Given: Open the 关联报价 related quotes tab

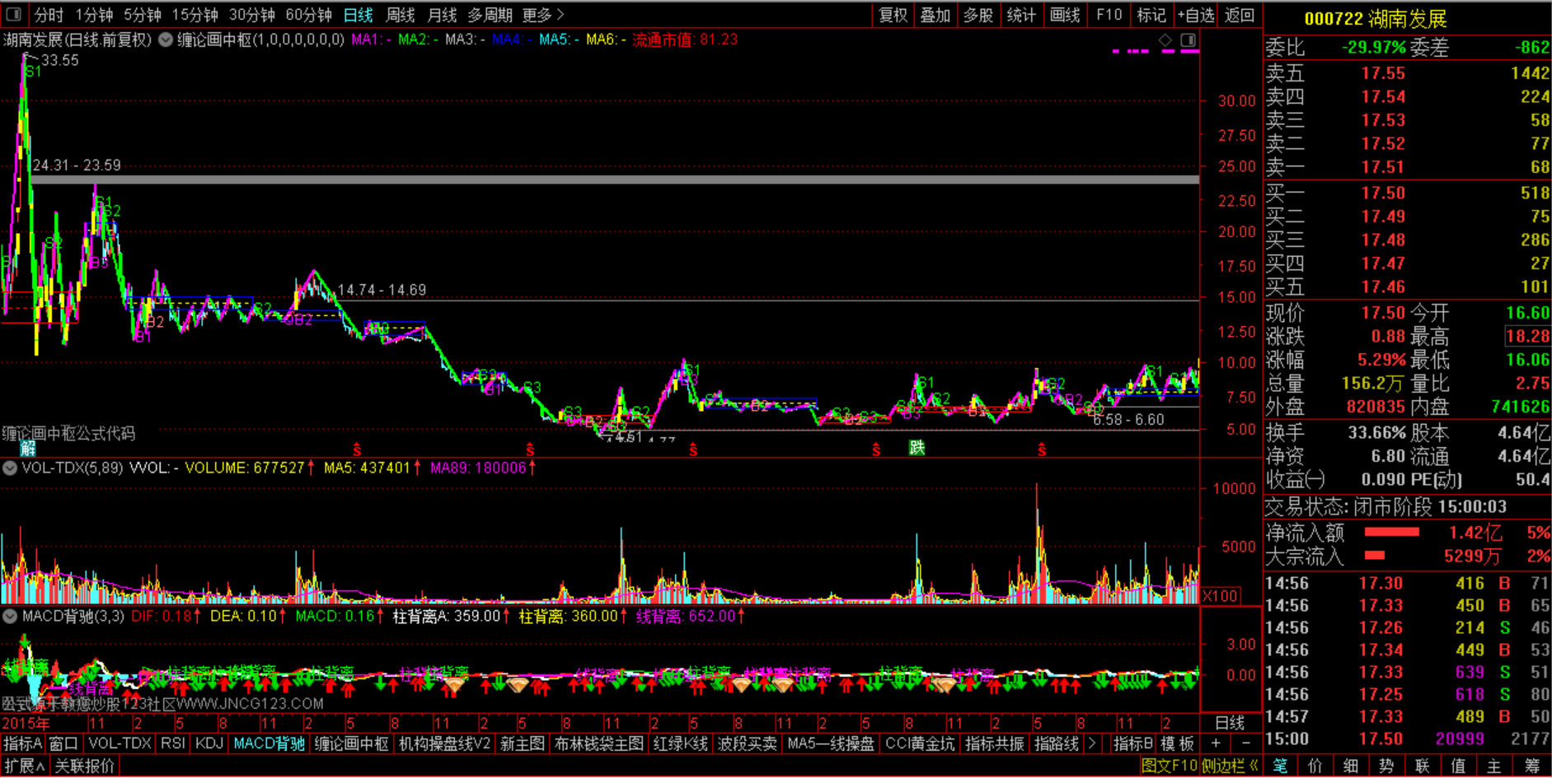Looking at the screenshot, I should pos(85,766).
